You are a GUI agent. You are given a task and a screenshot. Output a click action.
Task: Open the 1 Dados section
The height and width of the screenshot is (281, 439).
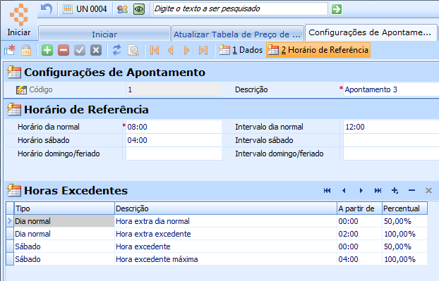point(241,50)
